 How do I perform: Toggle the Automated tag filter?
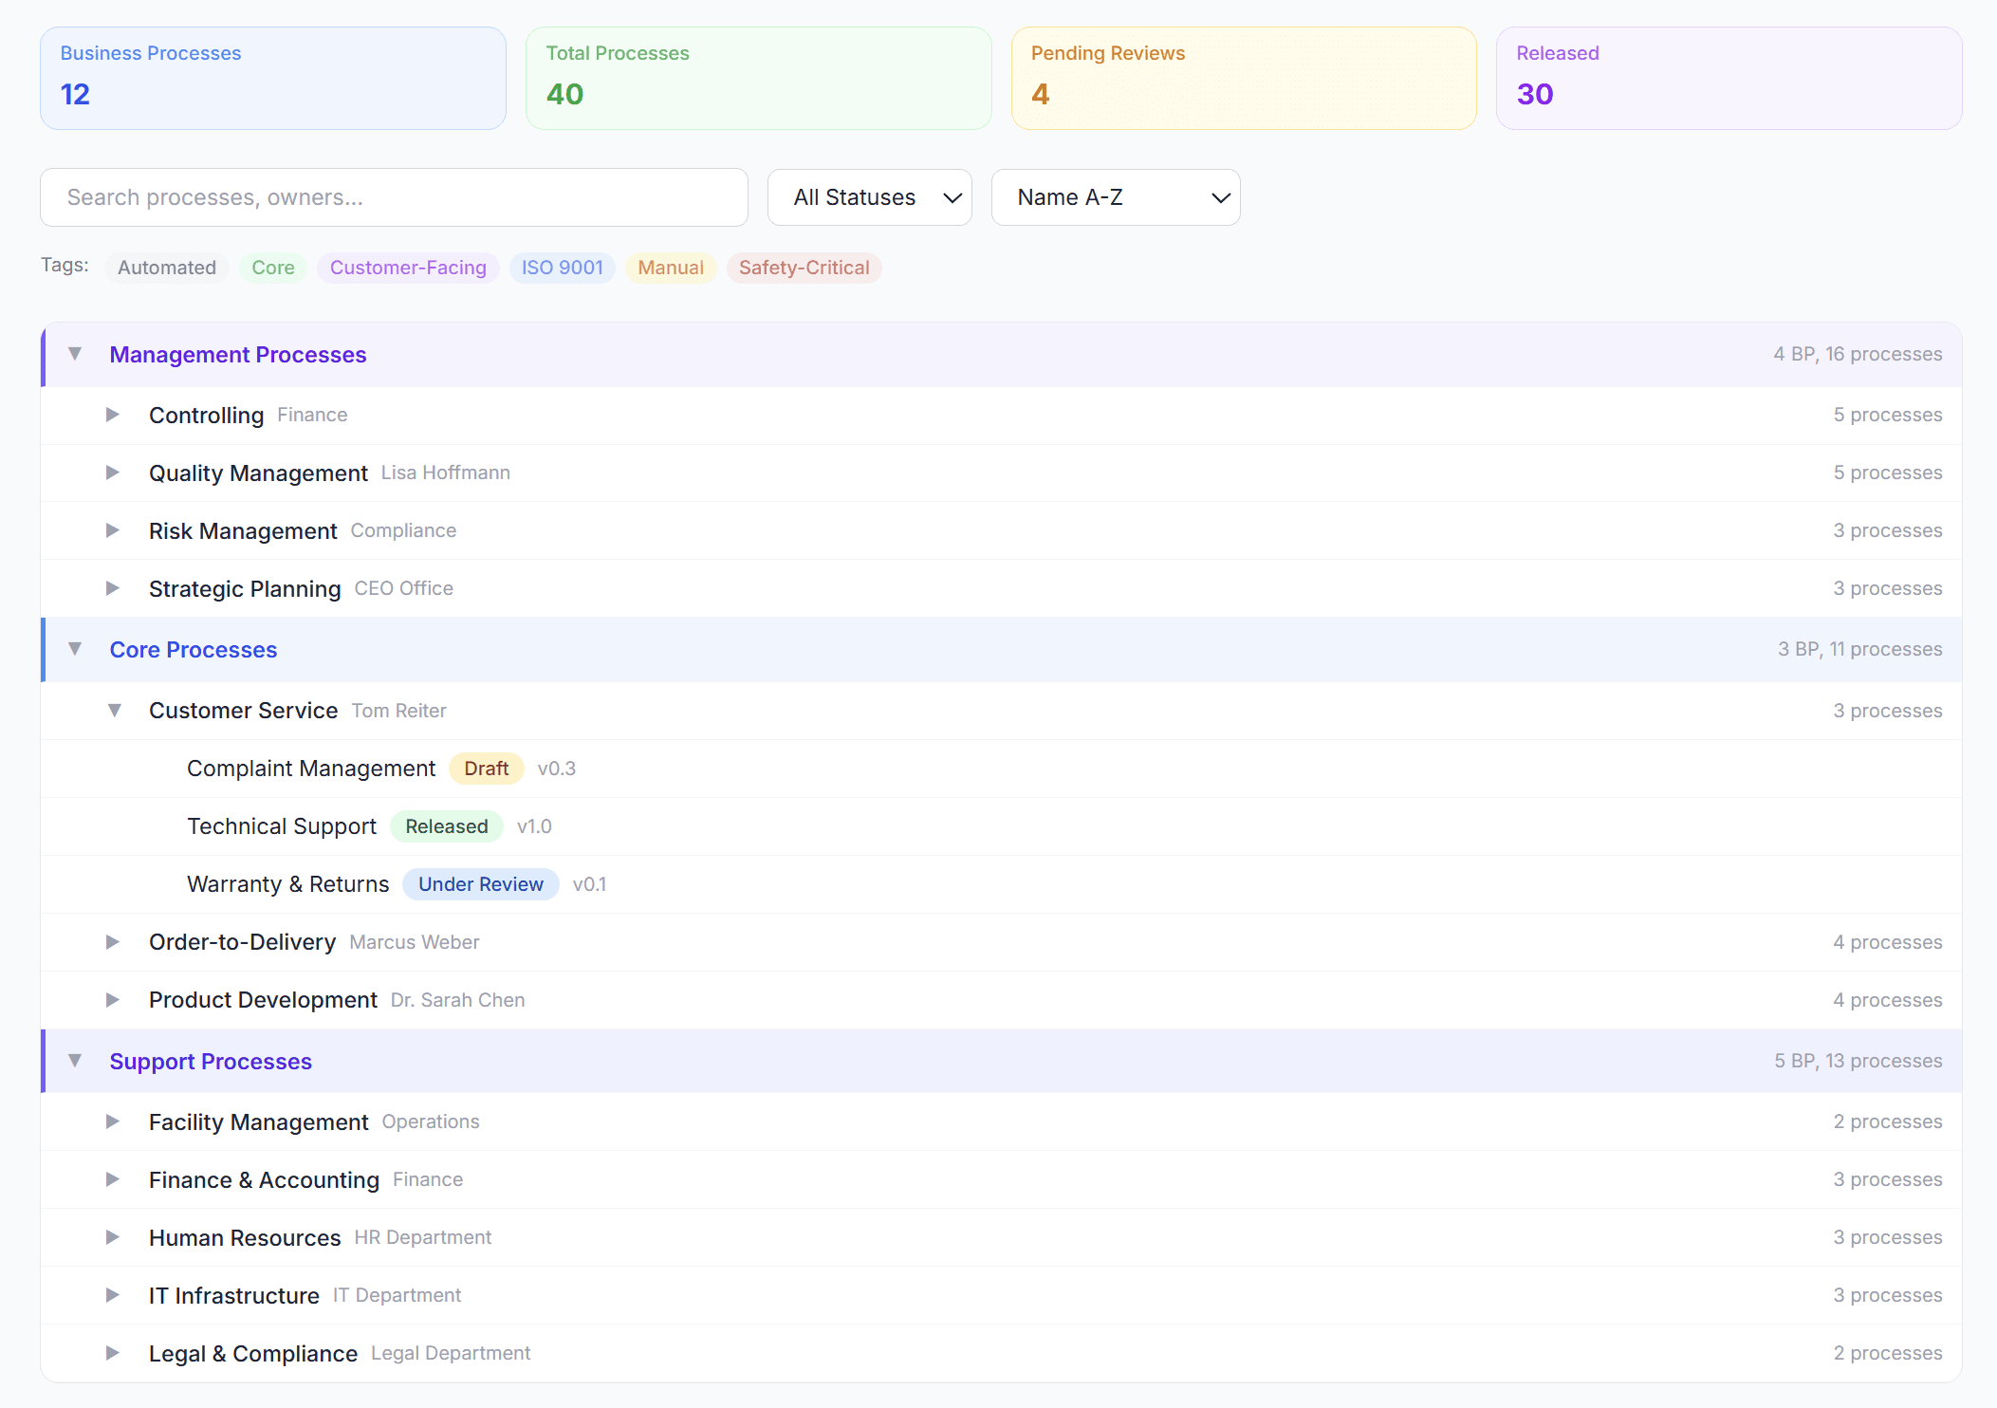click(x=167, y=268)
